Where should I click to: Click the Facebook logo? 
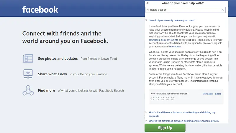tap(40, 9)
